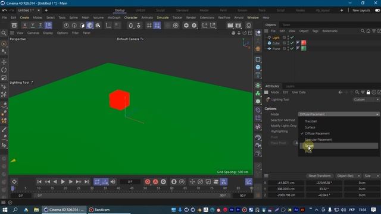
Task: Select the Scale tool in left sidebar
Action: pos(4,78)
